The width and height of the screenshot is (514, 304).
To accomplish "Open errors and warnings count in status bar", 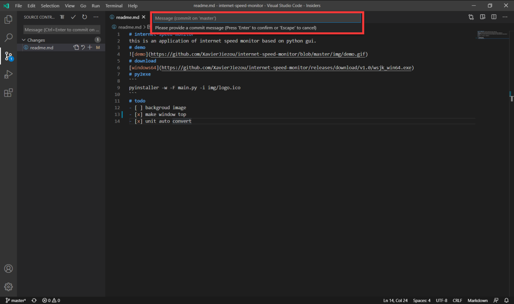I will (x=51, y=300).
